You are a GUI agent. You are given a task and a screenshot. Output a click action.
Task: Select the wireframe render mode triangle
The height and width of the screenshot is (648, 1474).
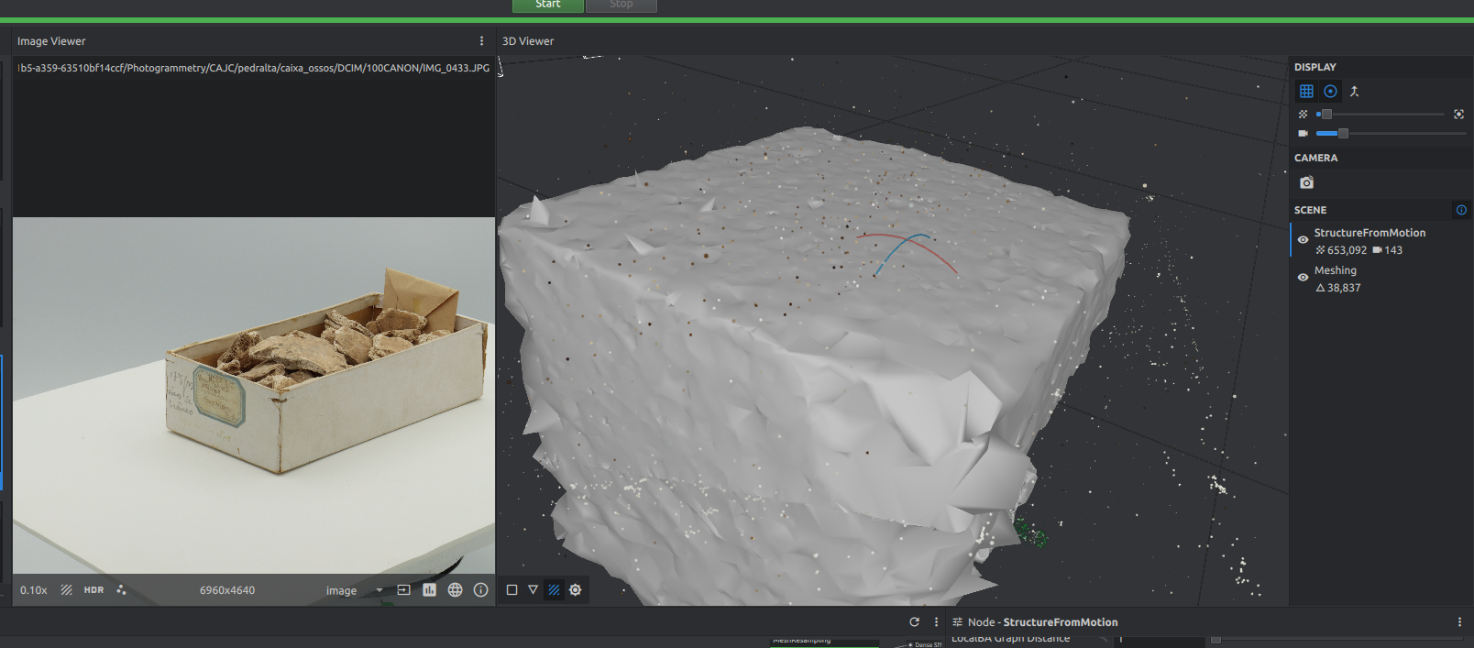(x=533, y=590)
